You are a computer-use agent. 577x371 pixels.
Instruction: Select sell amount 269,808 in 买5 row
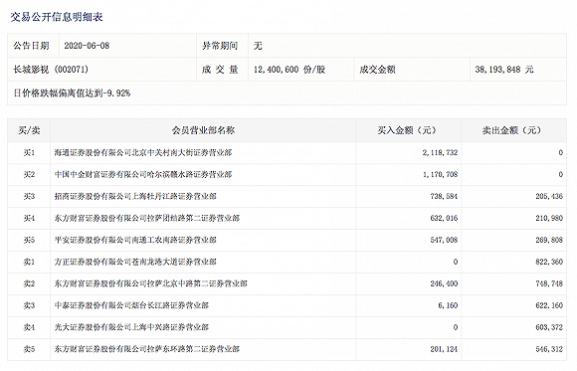549,240
